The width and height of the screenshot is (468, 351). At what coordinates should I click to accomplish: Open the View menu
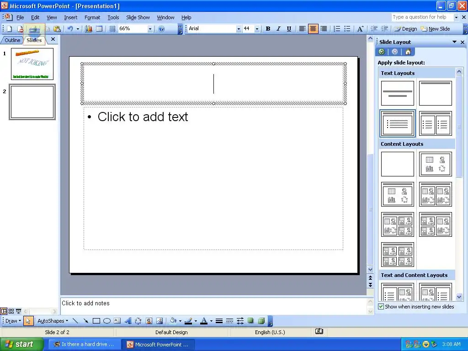tap(52, 17)
